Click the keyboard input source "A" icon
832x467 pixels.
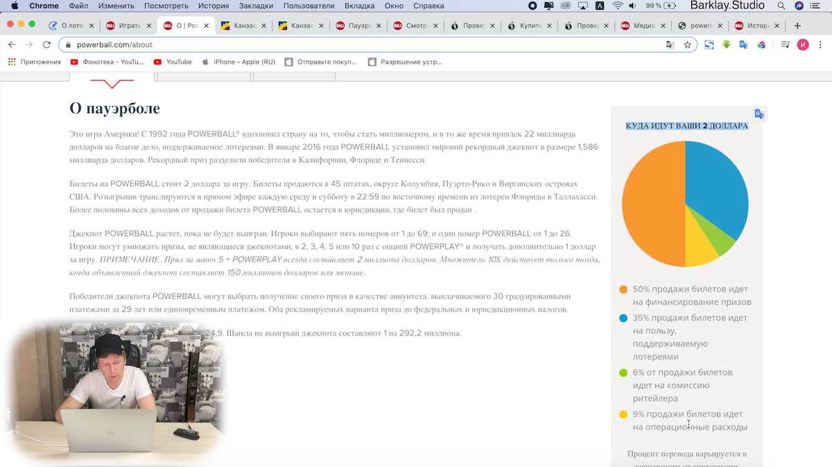[600, 6]
